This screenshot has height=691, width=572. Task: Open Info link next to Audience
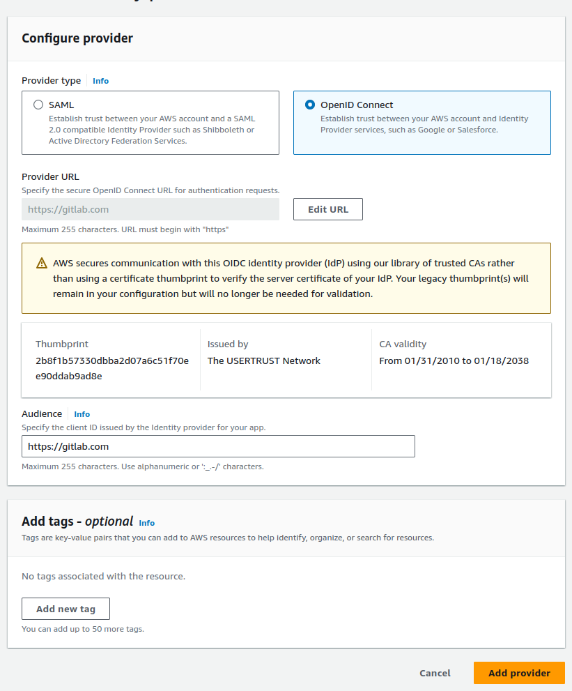[x=82, y=414]
